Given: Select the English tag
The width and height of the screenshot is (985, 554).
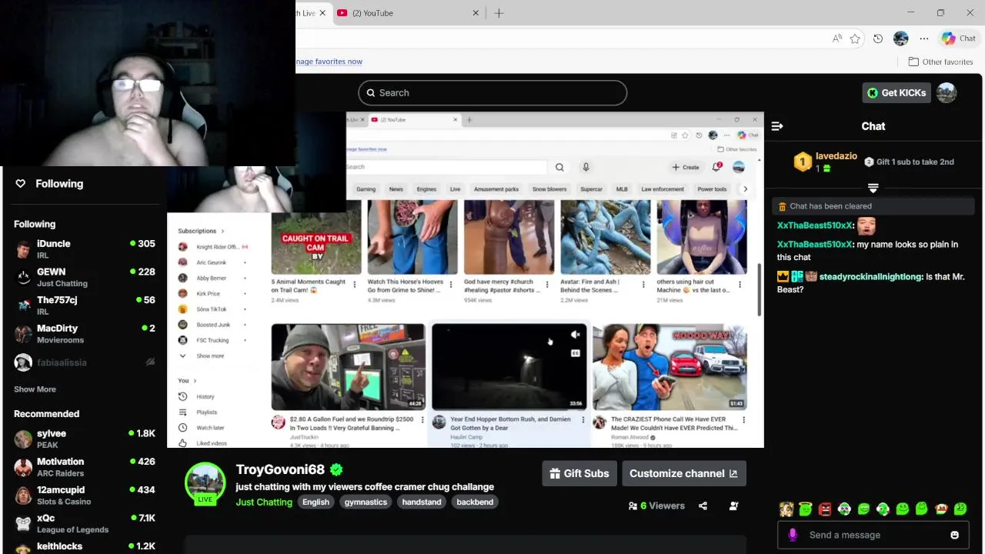Looking at the screenshot, I should click(x=316, y=502).
